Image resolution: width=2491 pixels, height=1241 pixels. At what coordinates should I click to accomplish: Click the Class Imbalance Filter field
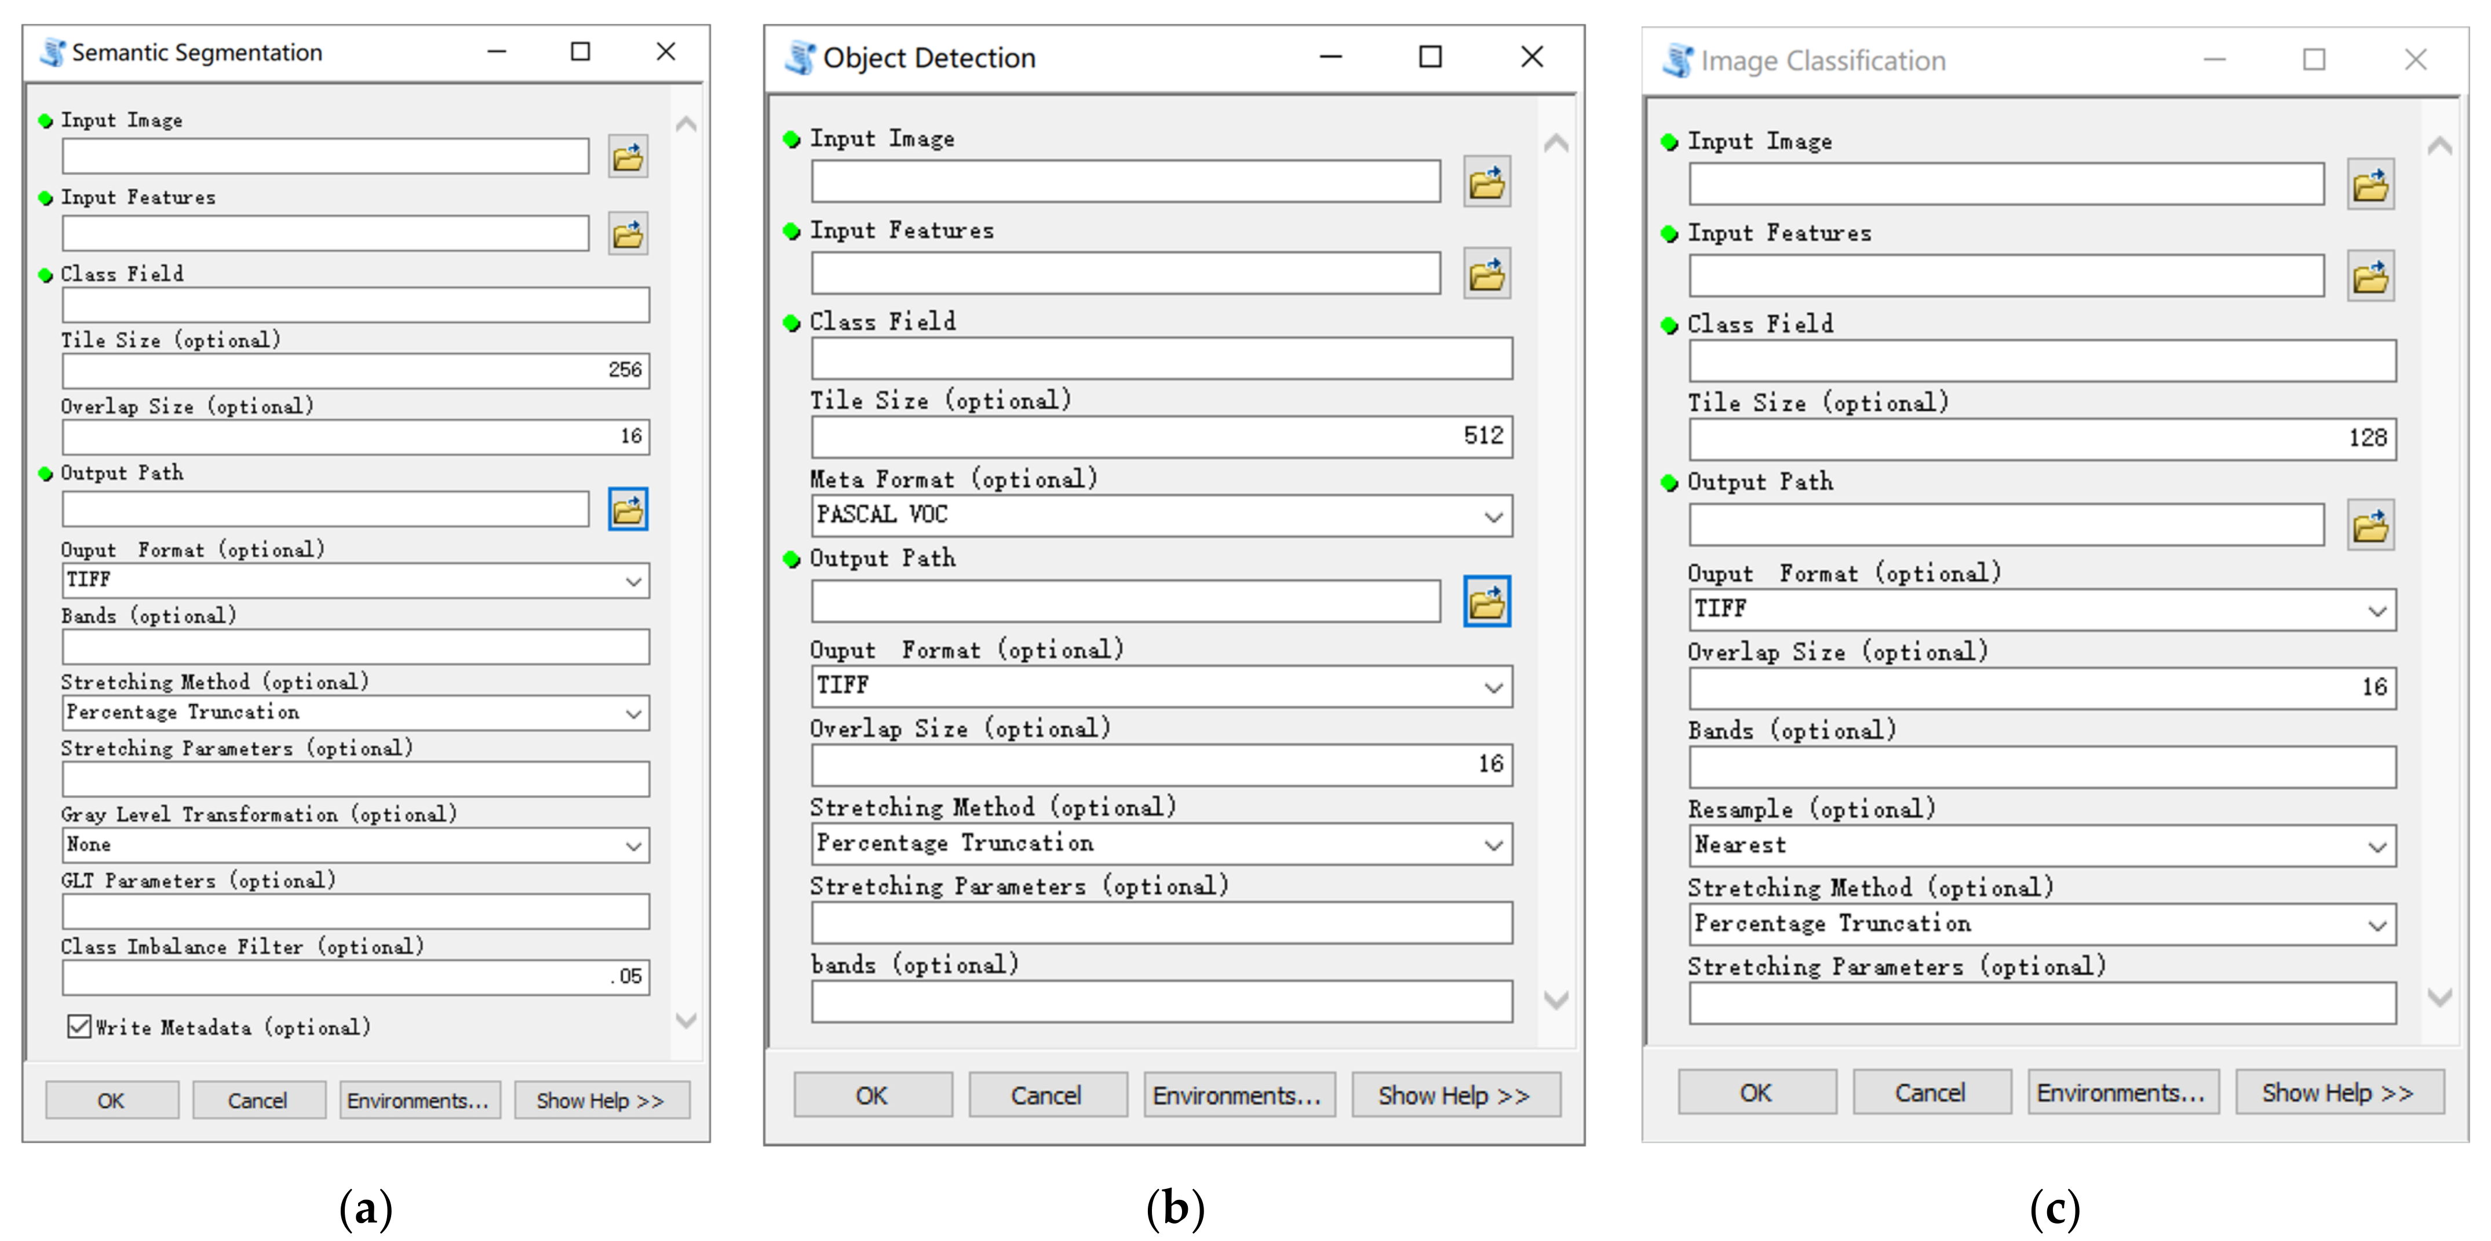355,977
